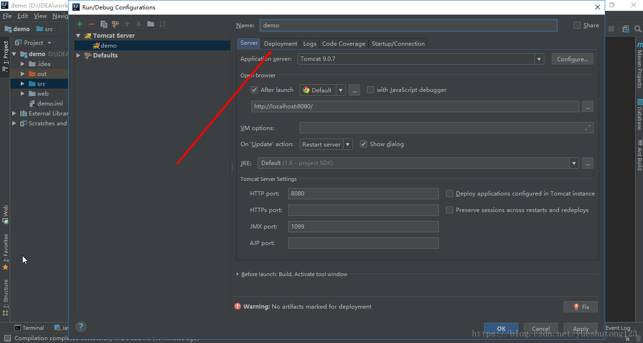The width and height of the screenshot is (643, 343).
Task: Click the JMX port field showing 1099
Action: tap(363, 227)
